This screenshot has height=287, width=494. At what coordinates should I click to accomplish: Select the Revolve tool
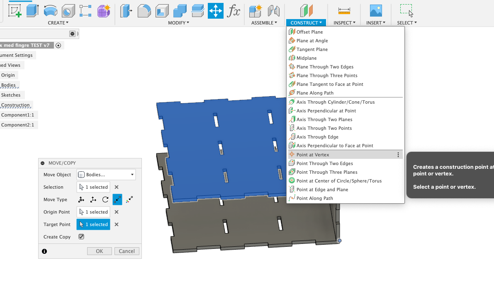(x=51, y=10)
